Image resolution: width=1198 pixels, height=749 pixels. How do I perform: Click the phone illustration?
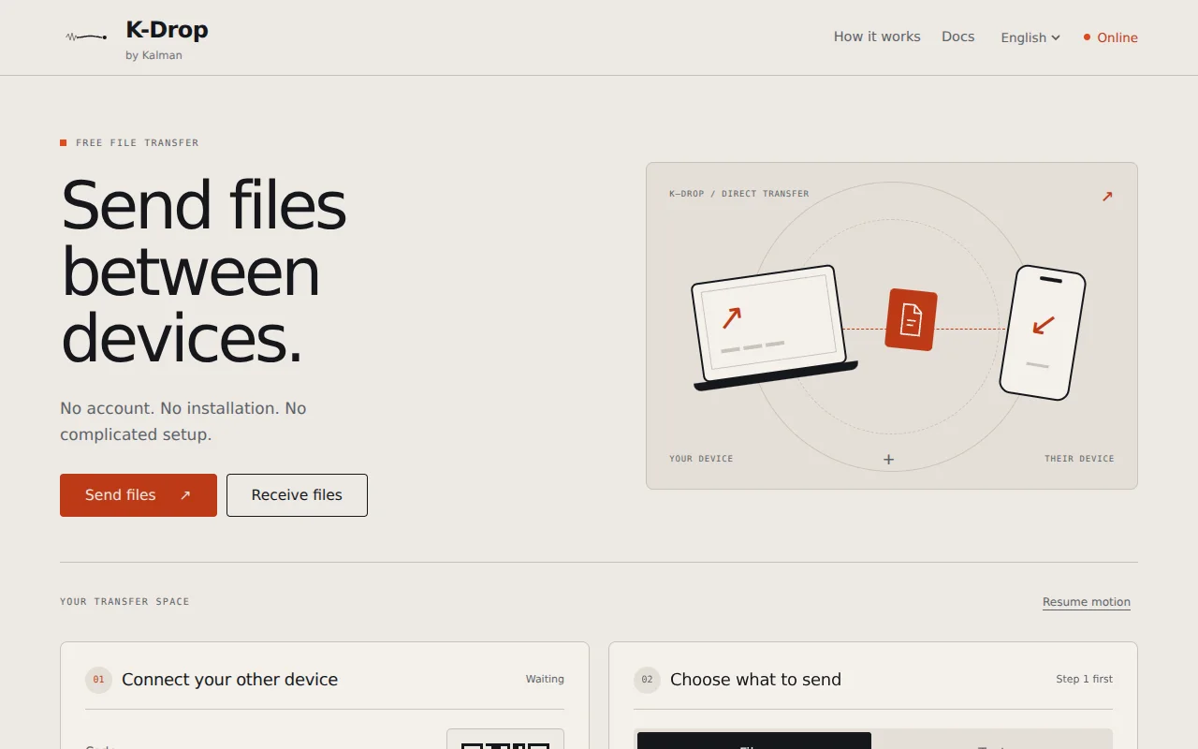point(1043,332)
